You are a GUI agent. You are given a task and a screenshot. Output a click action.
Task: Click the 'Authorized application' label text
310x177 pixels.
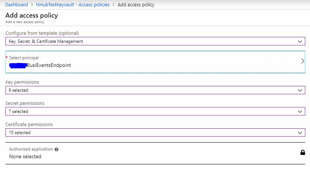coord(31,149)
